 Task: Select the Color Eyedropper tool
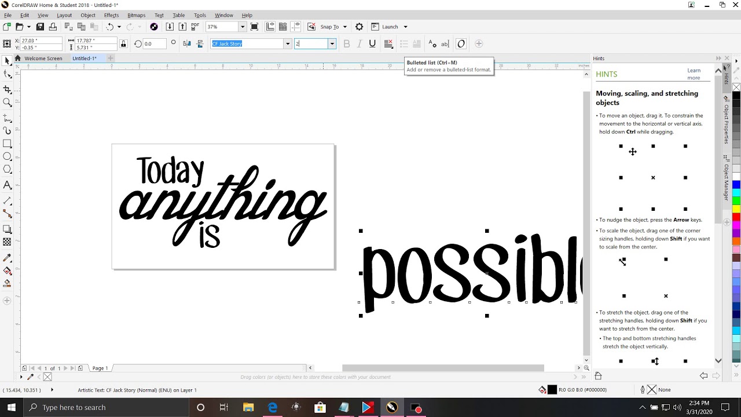point(7,257)
